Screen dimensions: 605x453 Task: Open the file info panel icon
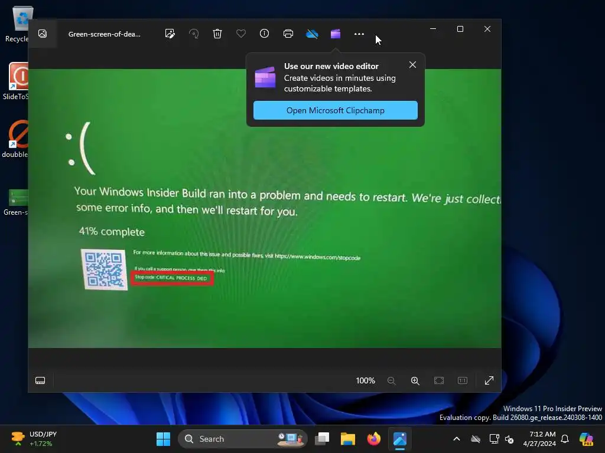click(264, 34)
